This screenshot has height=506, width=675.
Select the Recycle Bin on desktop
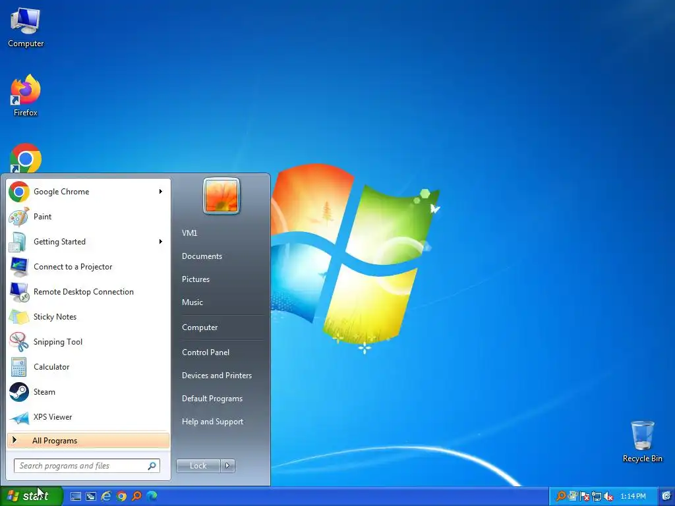(x=642, y=441)
